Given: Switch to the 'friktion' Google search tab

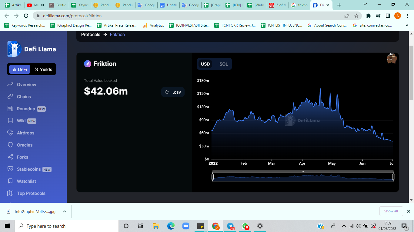Looking at the screenshot, I should click(299, 5).
